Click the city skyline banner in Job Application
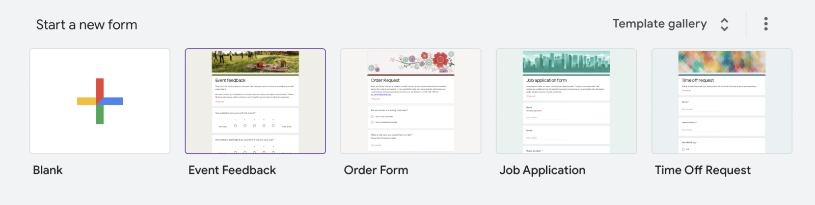The width and height of the screenshot is (815, 205). point(566,62)
